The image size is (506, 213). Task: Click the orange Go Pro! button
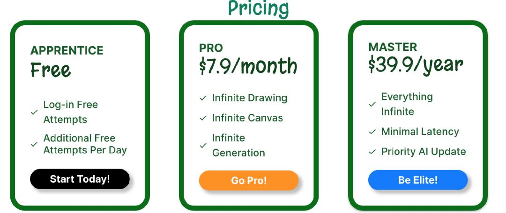click(x=249, y=180)
